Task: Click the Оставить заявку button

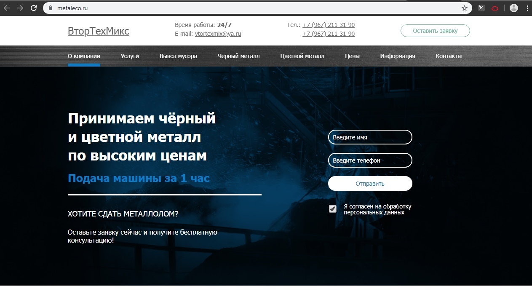Action: point(435,31)
